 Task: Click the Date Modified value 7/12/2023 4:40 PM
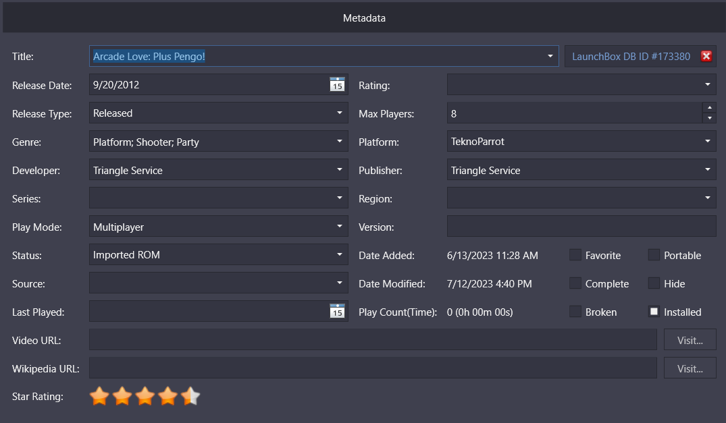[x=490, y=284]
